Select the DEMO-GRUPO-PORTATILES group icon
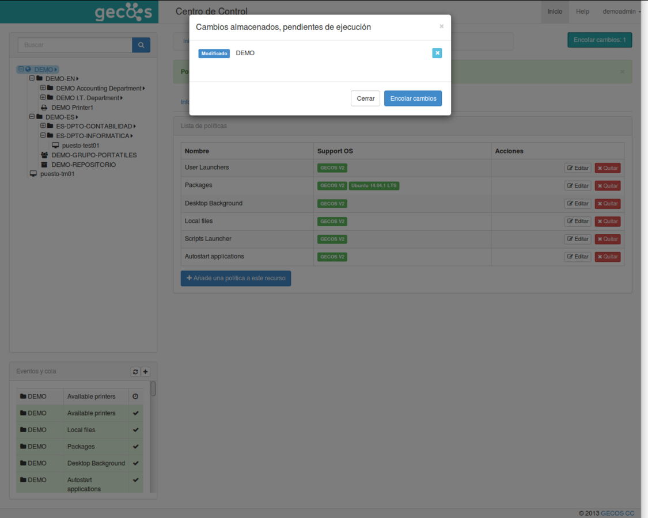This screenshot has width=648, height=518. click(46, 155)
